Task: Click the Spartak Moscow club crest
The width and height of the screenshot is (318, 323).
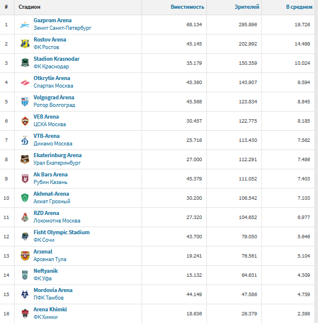Action: tap(25, 82)
